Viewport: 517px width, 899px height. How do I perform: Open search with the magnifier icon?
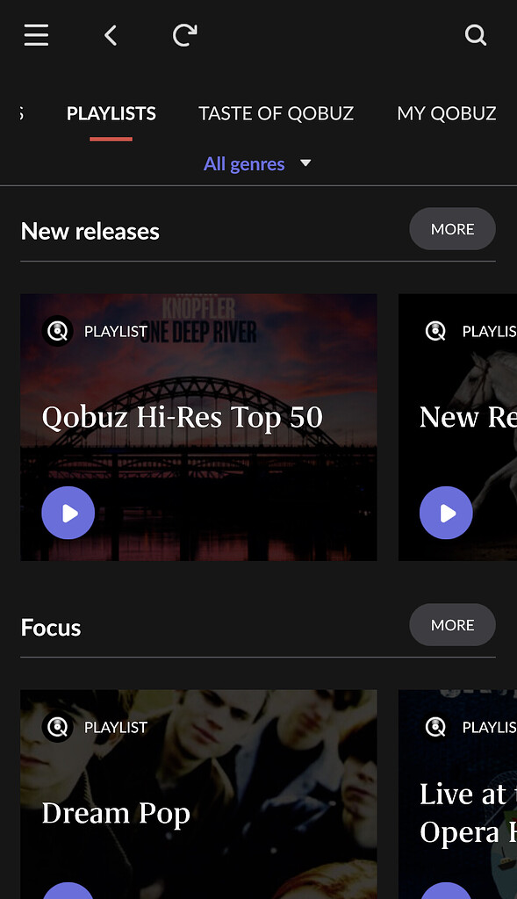click(476, 35)
